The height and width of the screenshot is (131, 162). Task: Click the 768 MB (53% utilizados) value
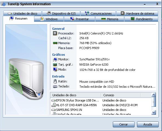point(95,43)
